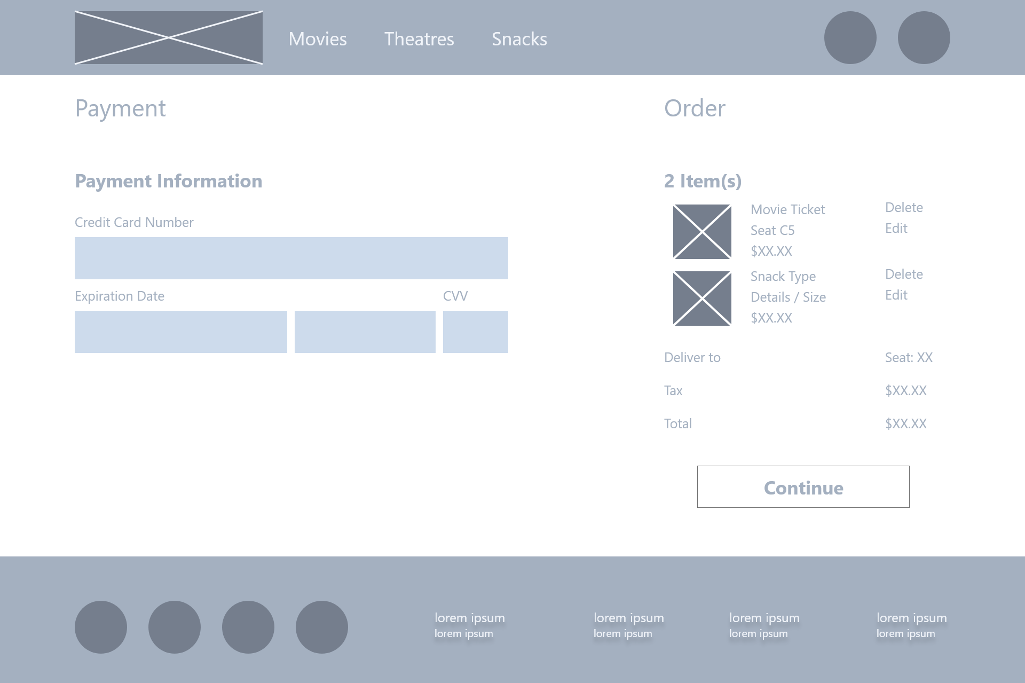1025x683 pixels.
Task: Click the first footer circle icon
Action: coord(101,627)
